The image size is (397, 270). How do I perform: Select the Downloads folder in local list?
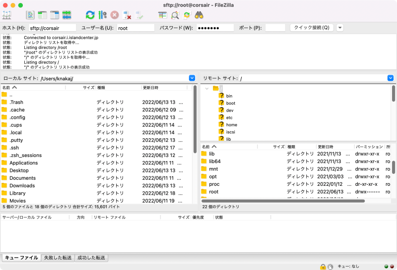pyautogui.click(x=96, y=186)
